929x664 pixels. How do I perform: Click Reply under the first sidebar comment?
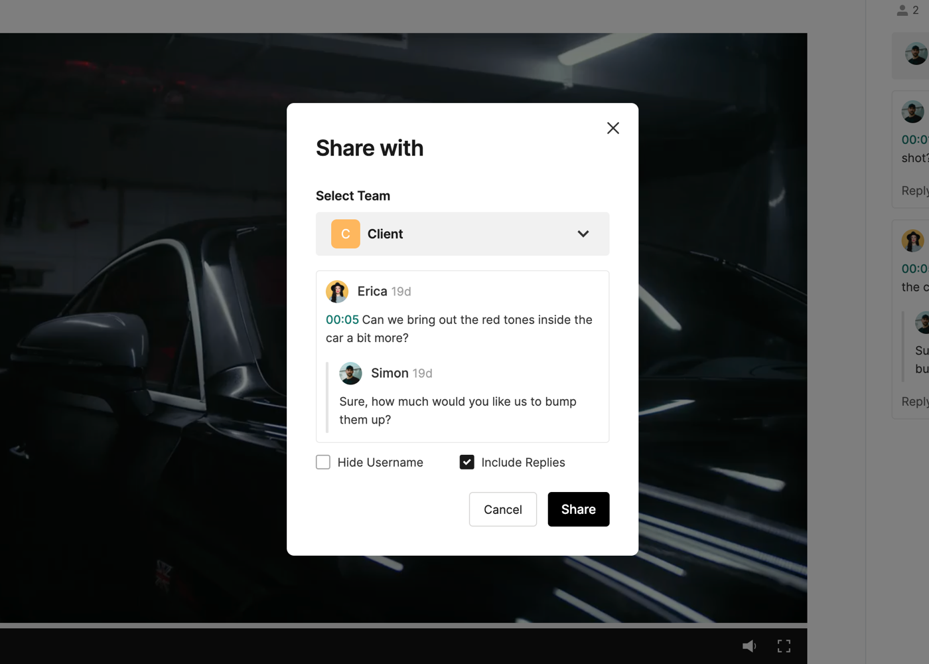[x=914, y=191]
